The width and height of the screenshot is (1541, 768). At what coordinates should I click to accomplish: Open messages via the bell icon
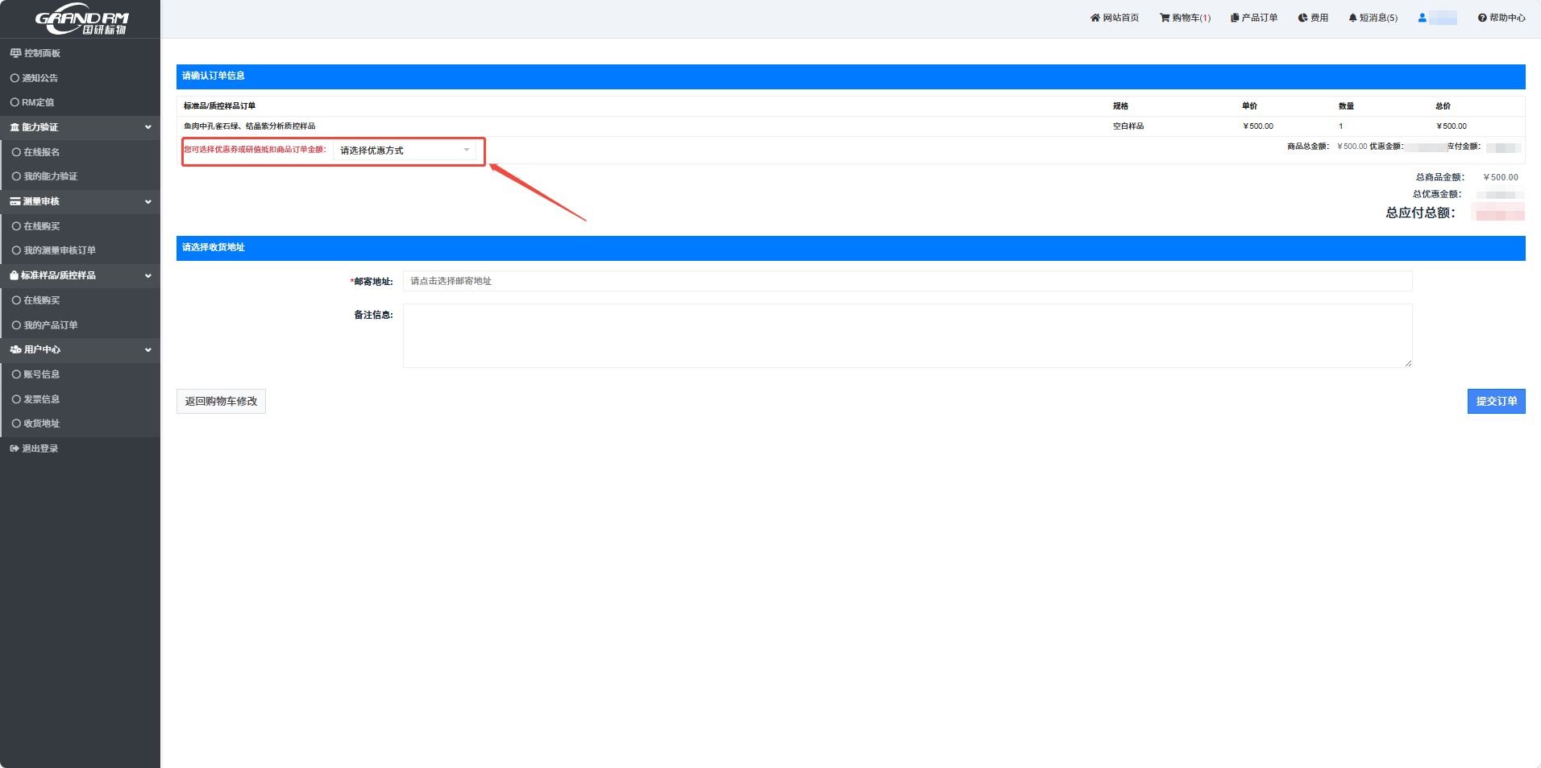click(1352, 18)
